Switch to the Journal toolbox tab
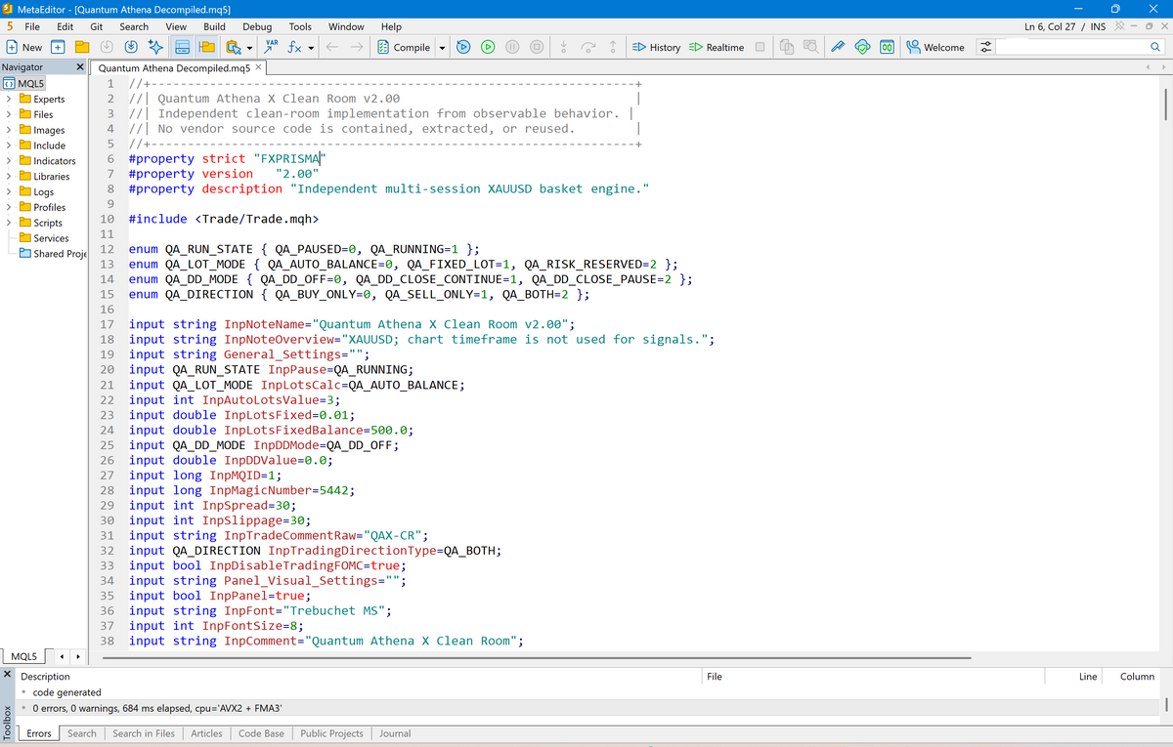 [395, 733]
